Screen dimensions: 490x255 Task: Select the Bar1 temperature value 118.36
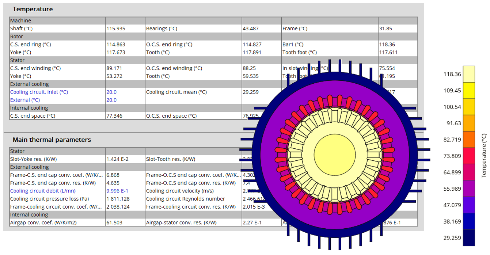[x=387, y=45]
